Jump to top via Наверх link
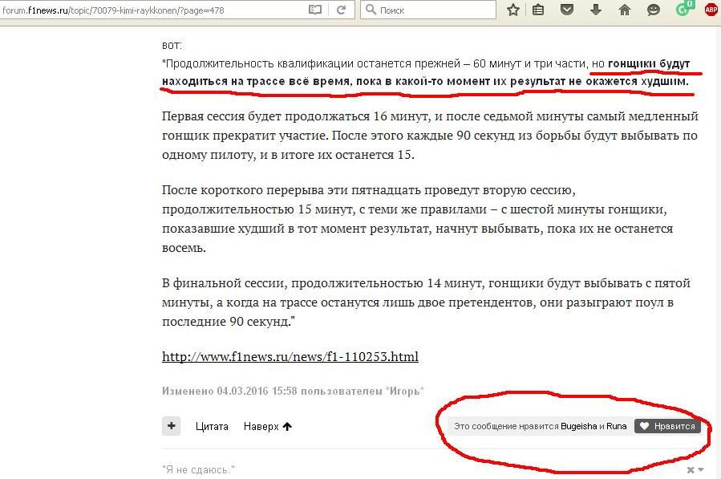 (268, 426)
